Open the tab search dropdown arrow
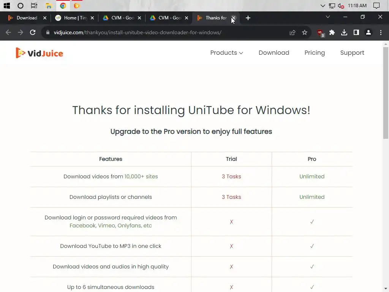This screenshot has width=389, height=292. (328, 17)
